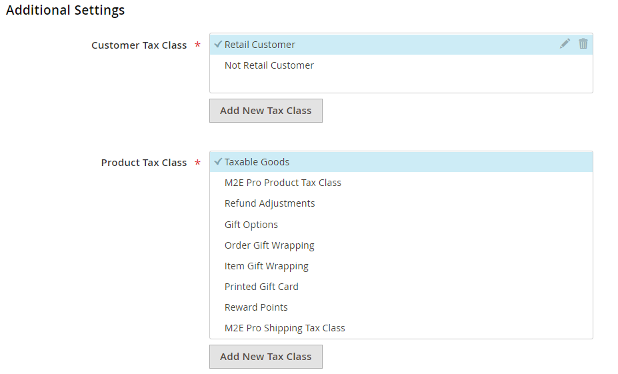Delete the Retail Customer tax class (trash icon)
618x374 pixels.
[583, 44]
